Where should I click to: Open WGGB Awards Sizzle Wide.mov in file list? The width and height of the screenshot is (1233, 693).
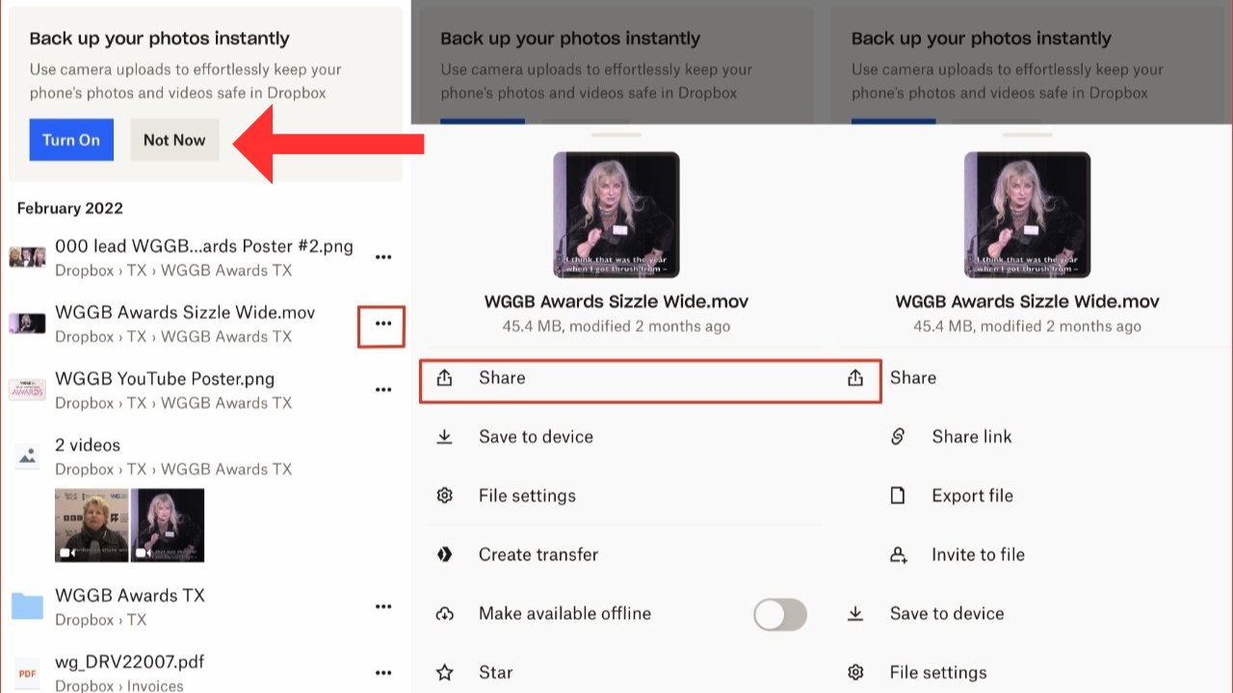coord(185,313)
